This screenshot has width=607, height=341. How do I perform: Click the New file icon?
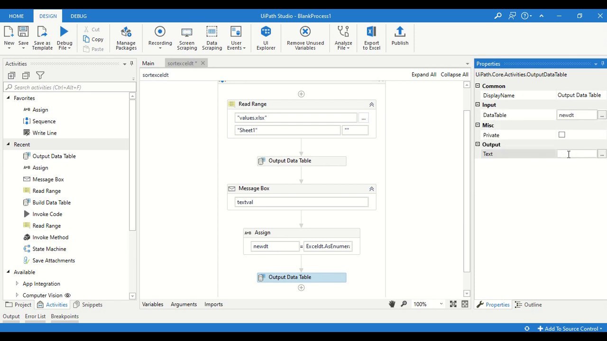(x=9, y=32)
